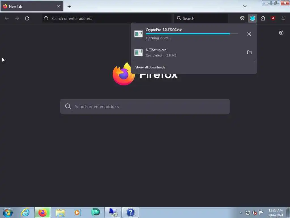This screenshot has width=290, height=218.
Task: Click the CryptoPro-5.0.13000.exe file icon
Action: click(138, 34)
